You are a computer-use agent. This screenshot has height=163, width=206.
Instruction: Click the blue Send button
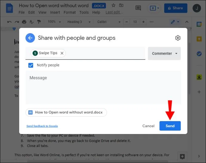coord(170,126)
